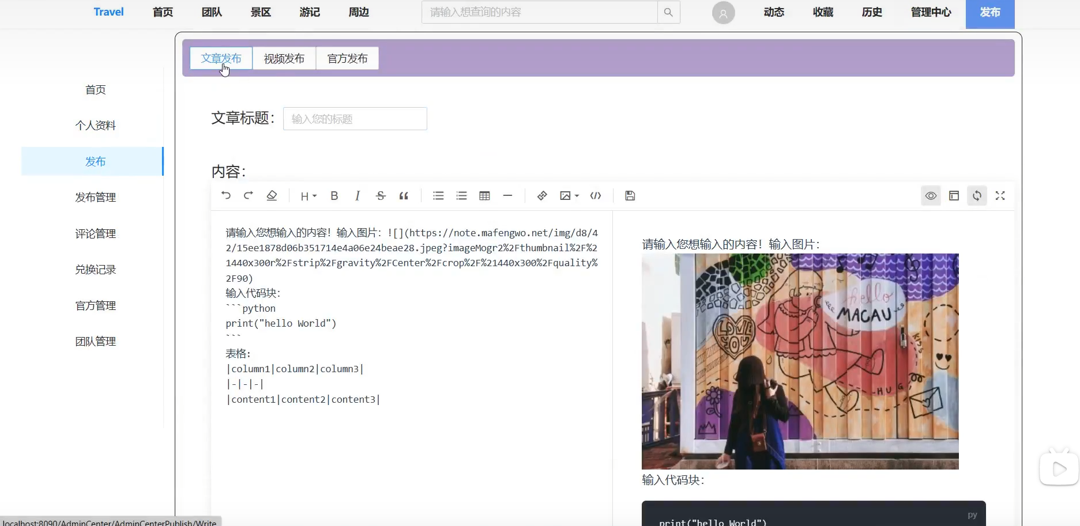1080x526 pixels.
Task: Insert a hyperlink
Action: (x=542, y=196)
